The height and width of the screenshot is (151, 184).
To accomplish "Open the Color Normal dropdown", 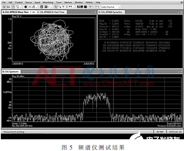I will [110, 7].
